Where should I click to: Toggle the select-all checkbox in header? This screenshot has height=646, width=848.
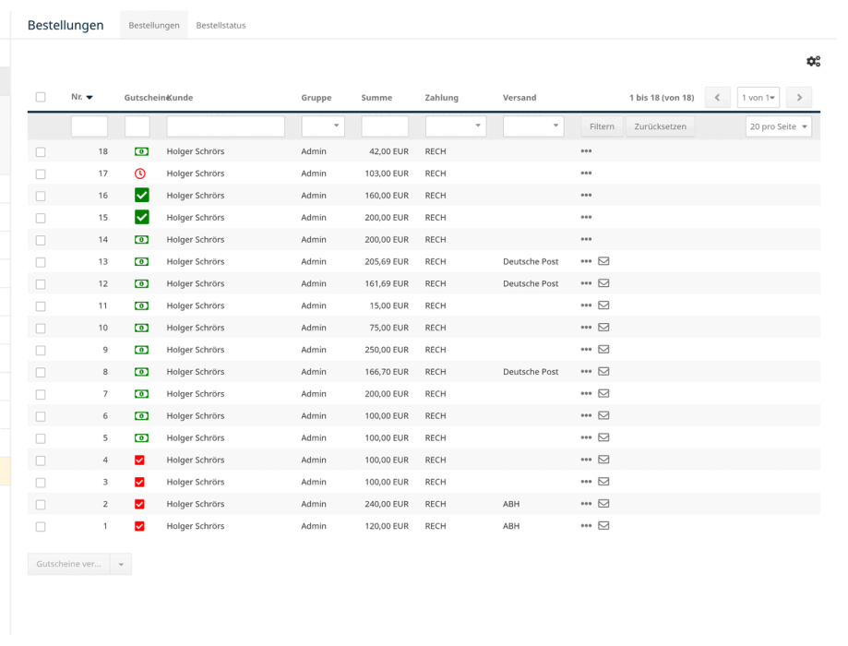(41, 98)
